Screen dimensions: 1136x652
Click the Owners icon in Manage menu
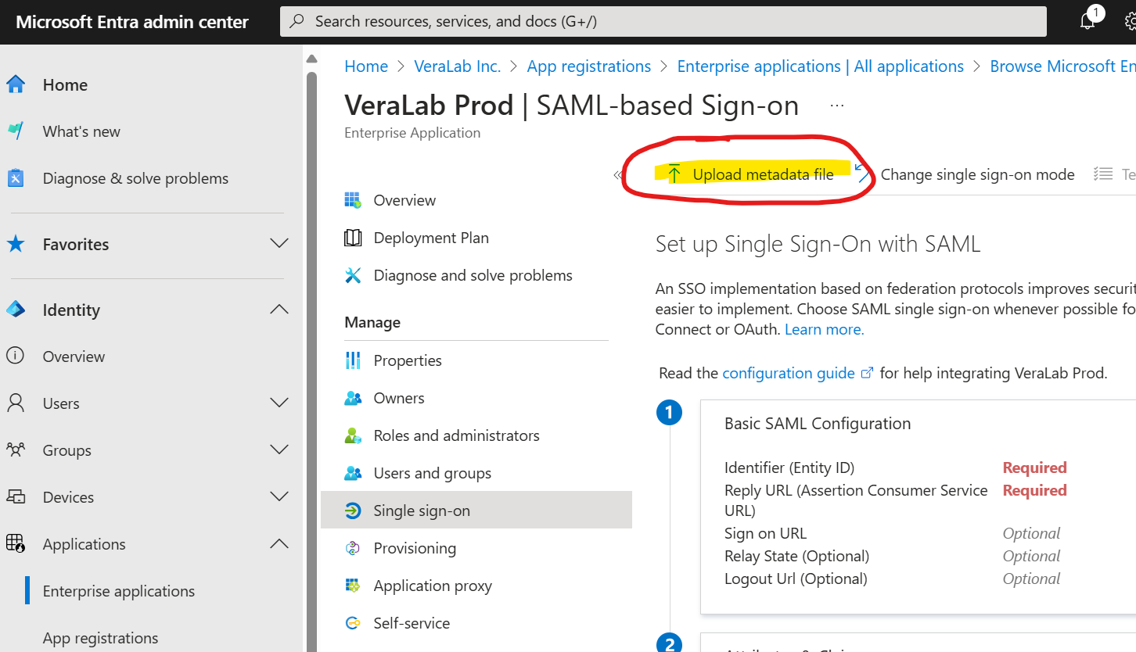tap(353, 398)
